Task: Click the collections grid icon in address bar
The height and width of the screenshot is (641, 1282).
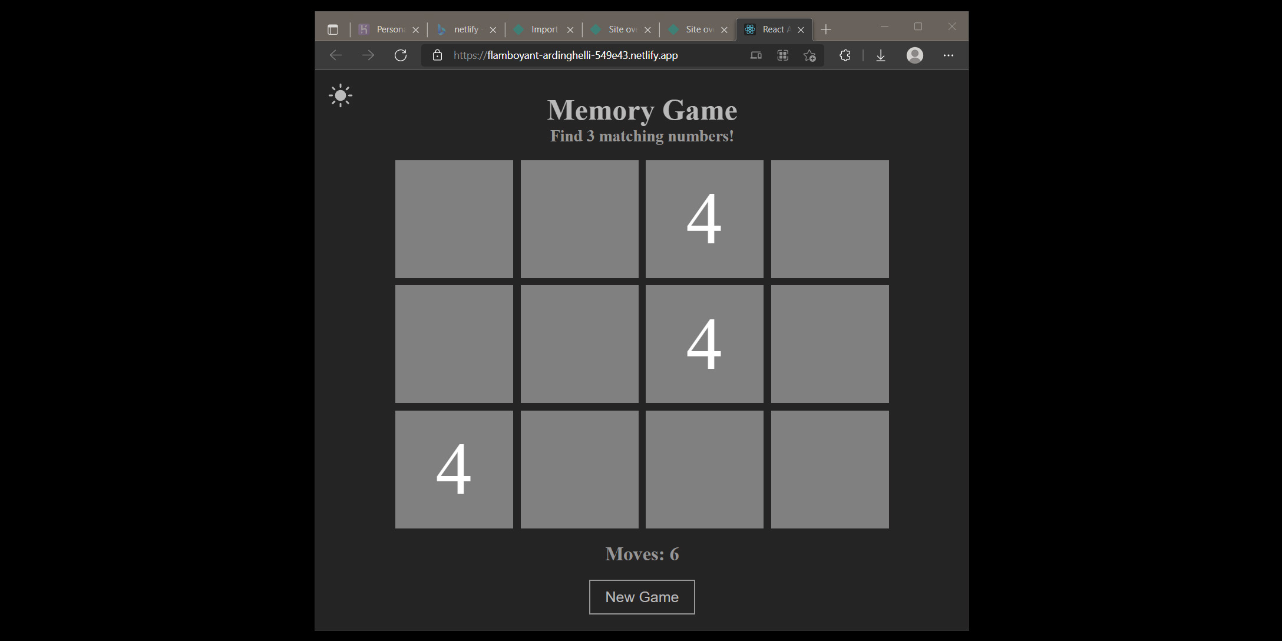Action: coord(782,55)
